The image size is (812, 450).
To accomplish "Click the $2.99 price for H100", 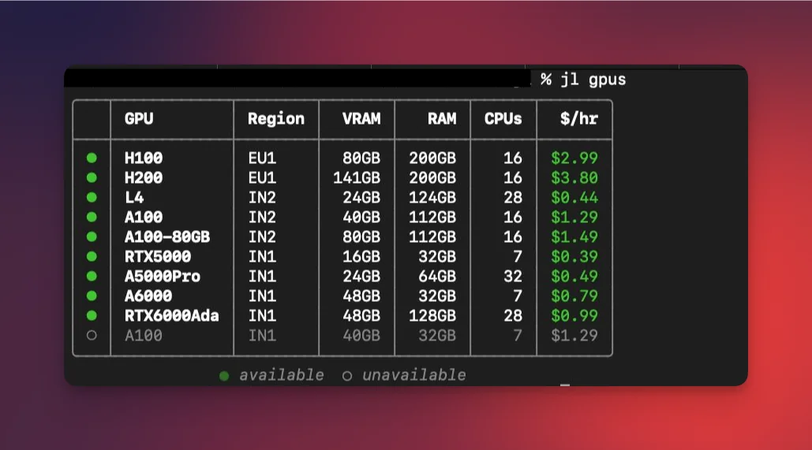I will tap(574, 158).
